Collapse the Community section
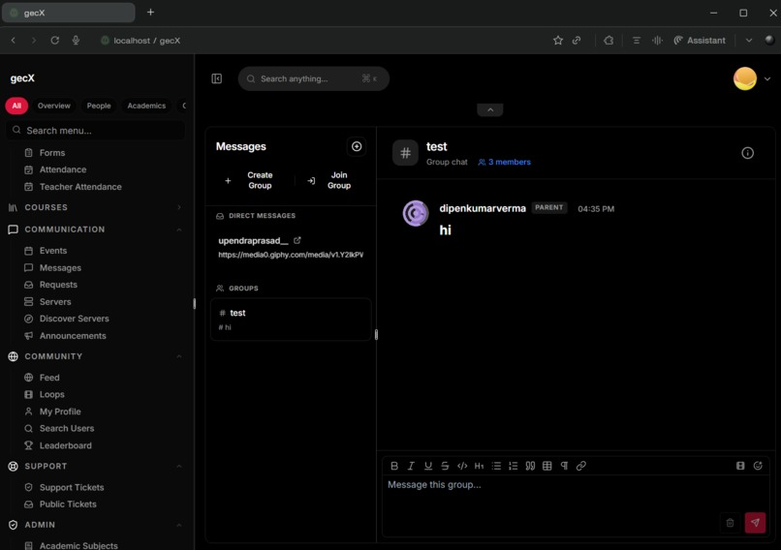 pyautogui.click(x=95, y=356)
